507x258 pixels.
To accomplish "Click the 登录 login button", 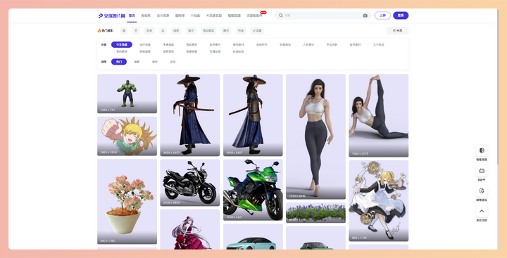I will click(401, 15).
